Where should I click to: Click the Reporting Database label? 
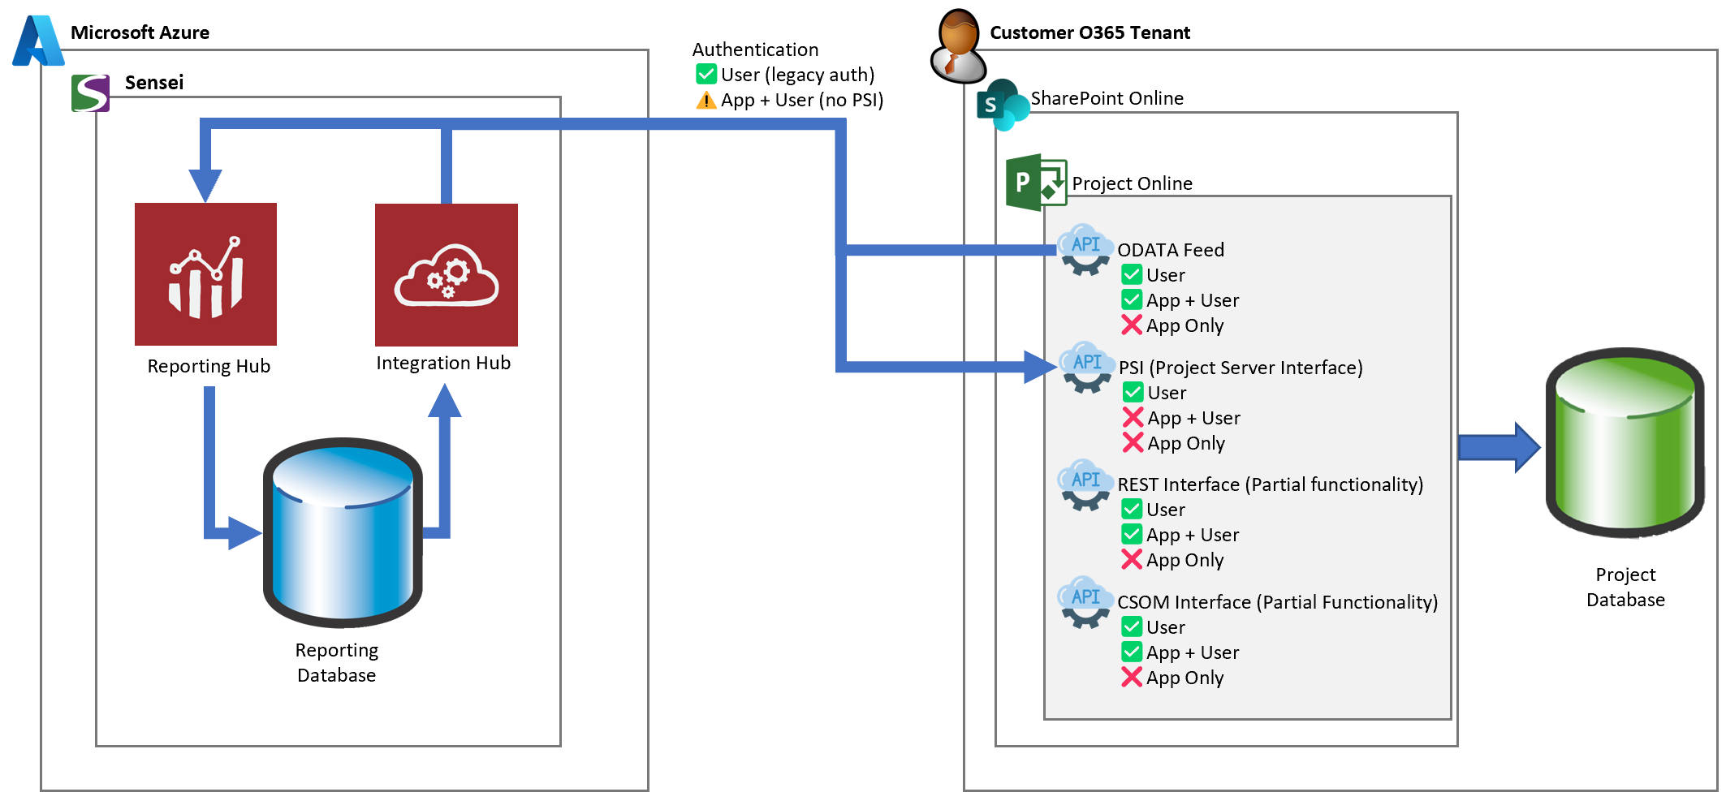336,662
